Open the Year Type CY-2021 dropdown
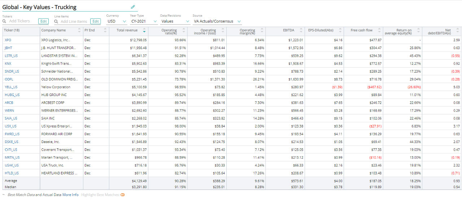The image size is (462, 200). [143, 21]
